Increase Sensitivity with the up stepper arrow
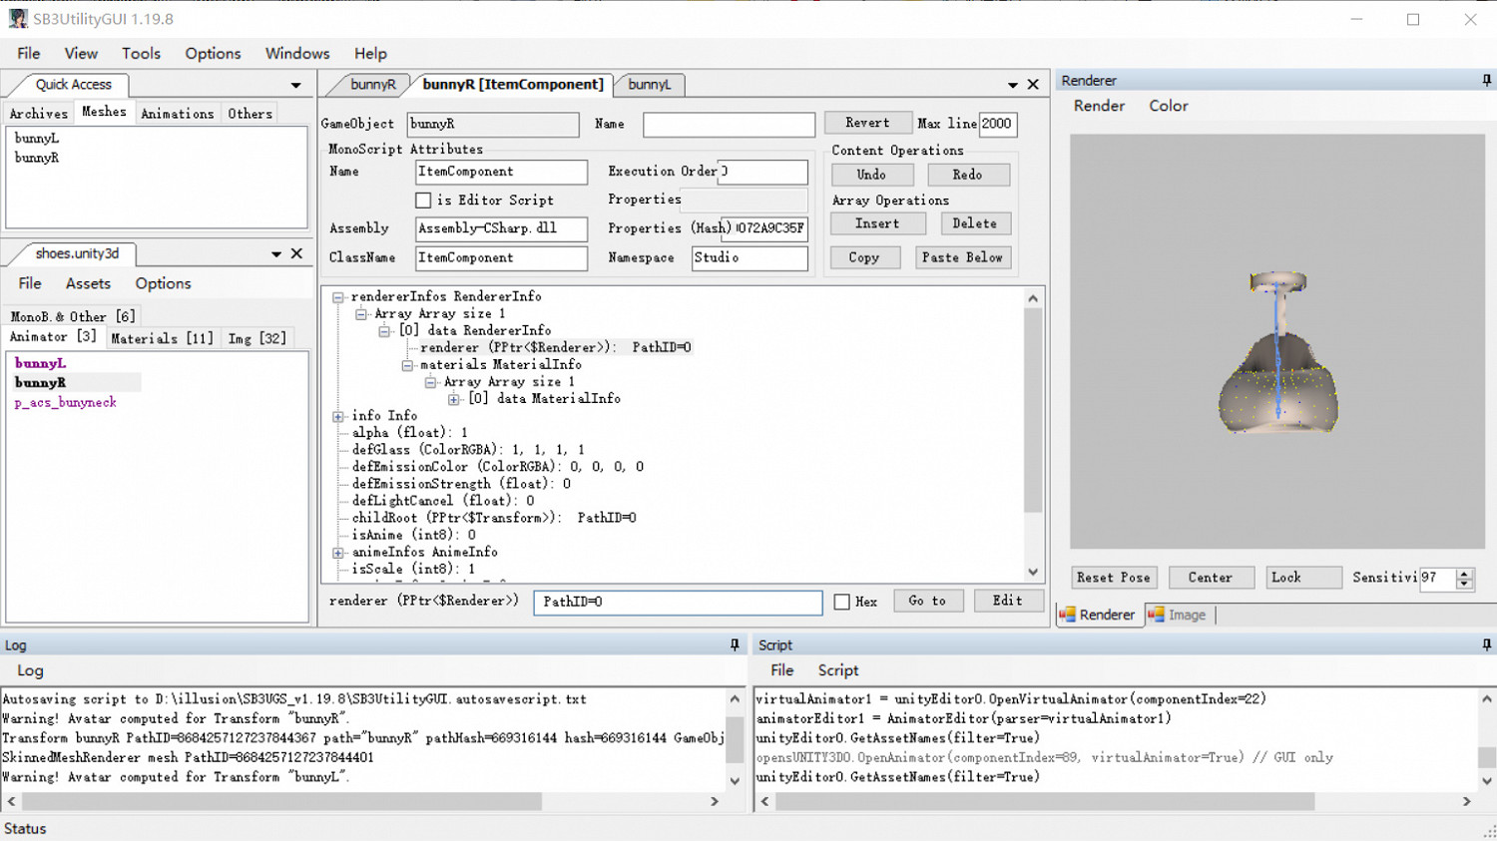The image size is (1497, 841). point(1464,573)
